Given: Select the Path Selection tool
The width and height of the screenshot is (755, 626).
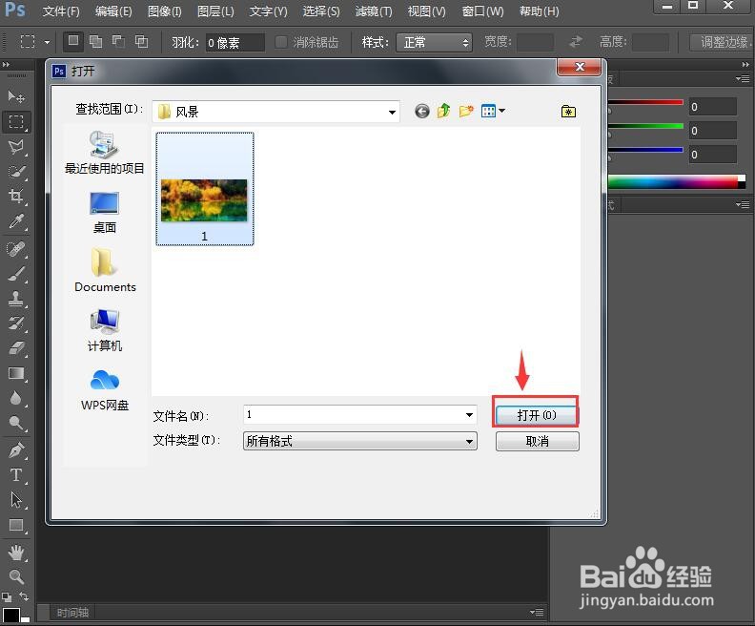Looking at the screenshot, I should (16, 500).
